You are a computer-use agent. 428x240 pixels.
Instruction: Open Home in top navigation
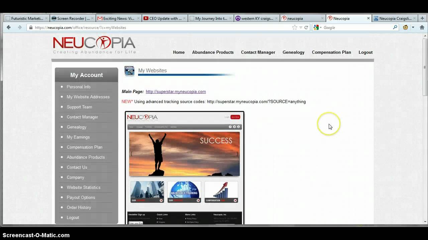179,52
